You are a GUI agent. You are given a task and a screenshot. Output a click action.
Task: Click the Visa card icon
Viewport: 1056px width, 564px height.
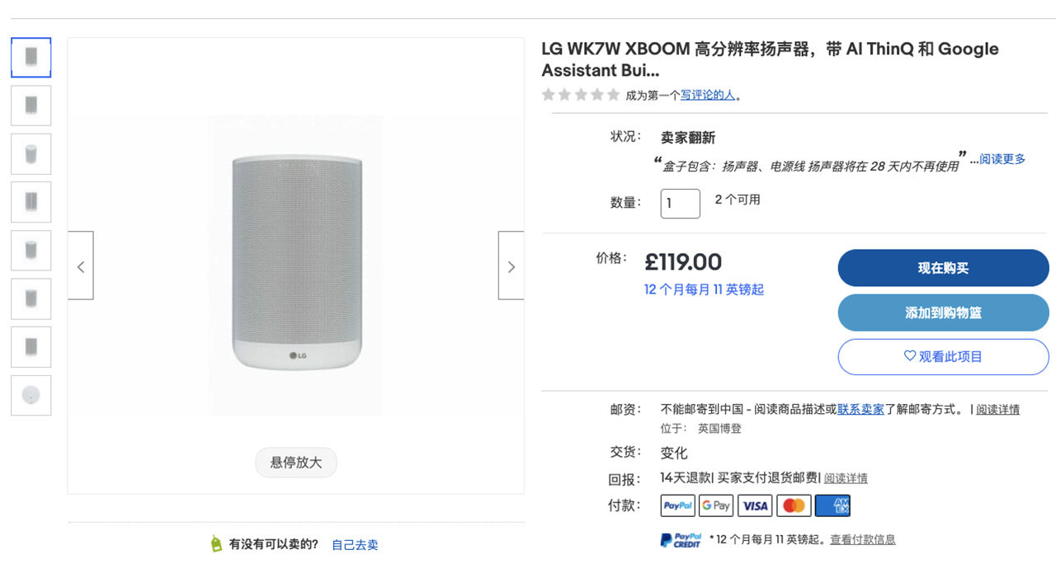(755, 505)
